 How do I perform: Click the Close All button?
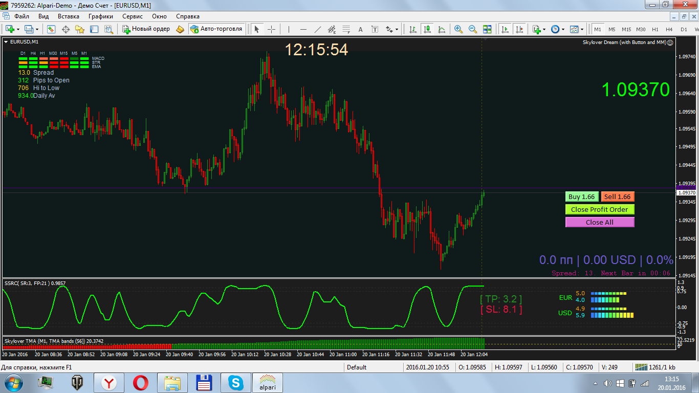[x=600, y=222]
